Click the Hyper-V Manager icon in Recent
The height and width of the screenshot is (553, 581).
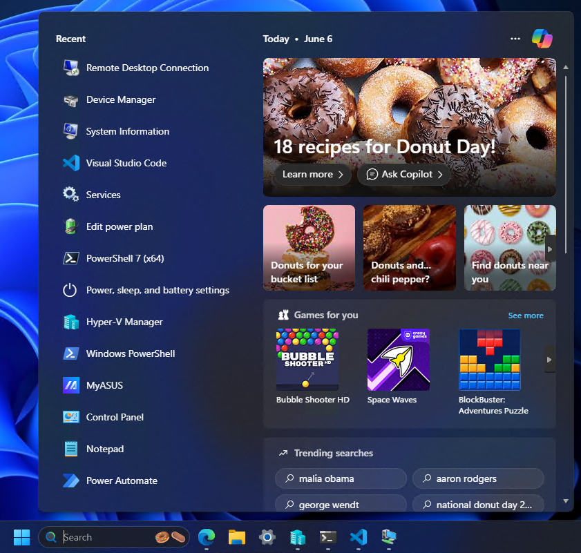[70, 322]
